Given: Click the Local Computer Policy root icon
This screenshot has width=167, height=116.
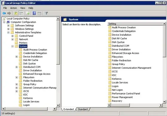Looking at the screenshot, I should (4, 19).
